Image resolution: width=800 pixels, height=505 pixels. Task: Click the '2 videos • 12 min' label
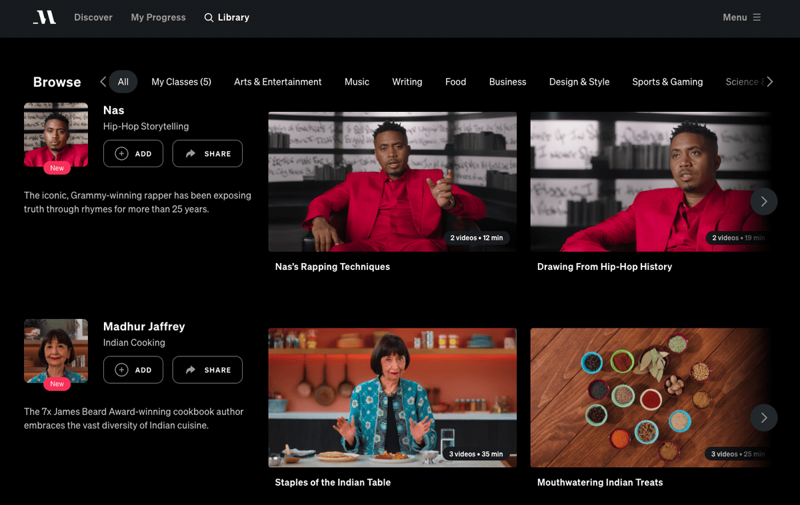coord(477,238)
